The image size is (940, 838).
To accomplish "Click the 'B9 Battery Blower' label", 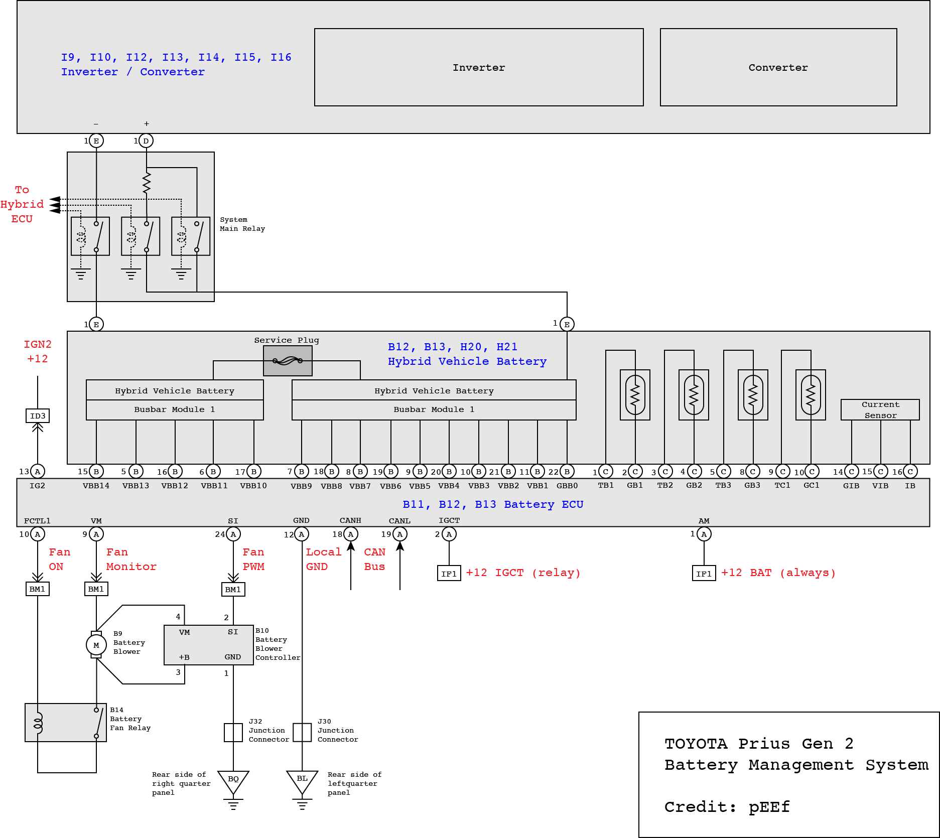I will (129, 643).
